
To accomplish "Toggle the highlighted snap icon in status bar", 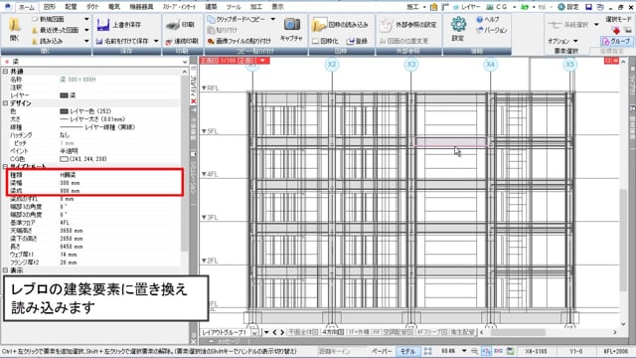I will coord(486,351).
